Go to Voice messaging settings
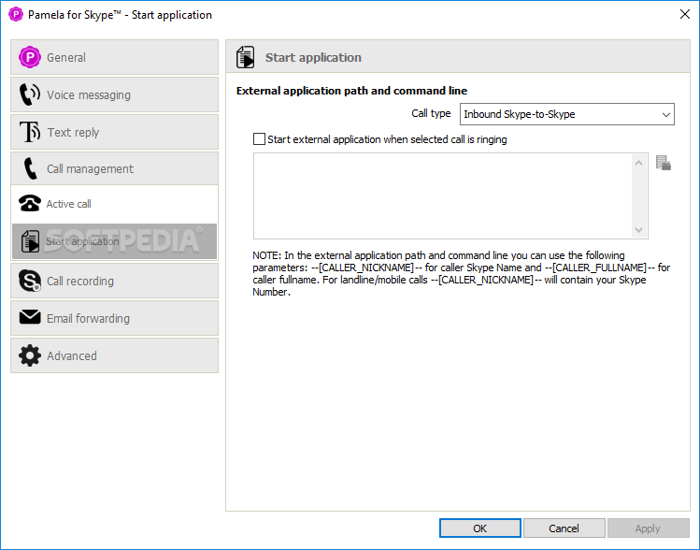 [114, 94]
